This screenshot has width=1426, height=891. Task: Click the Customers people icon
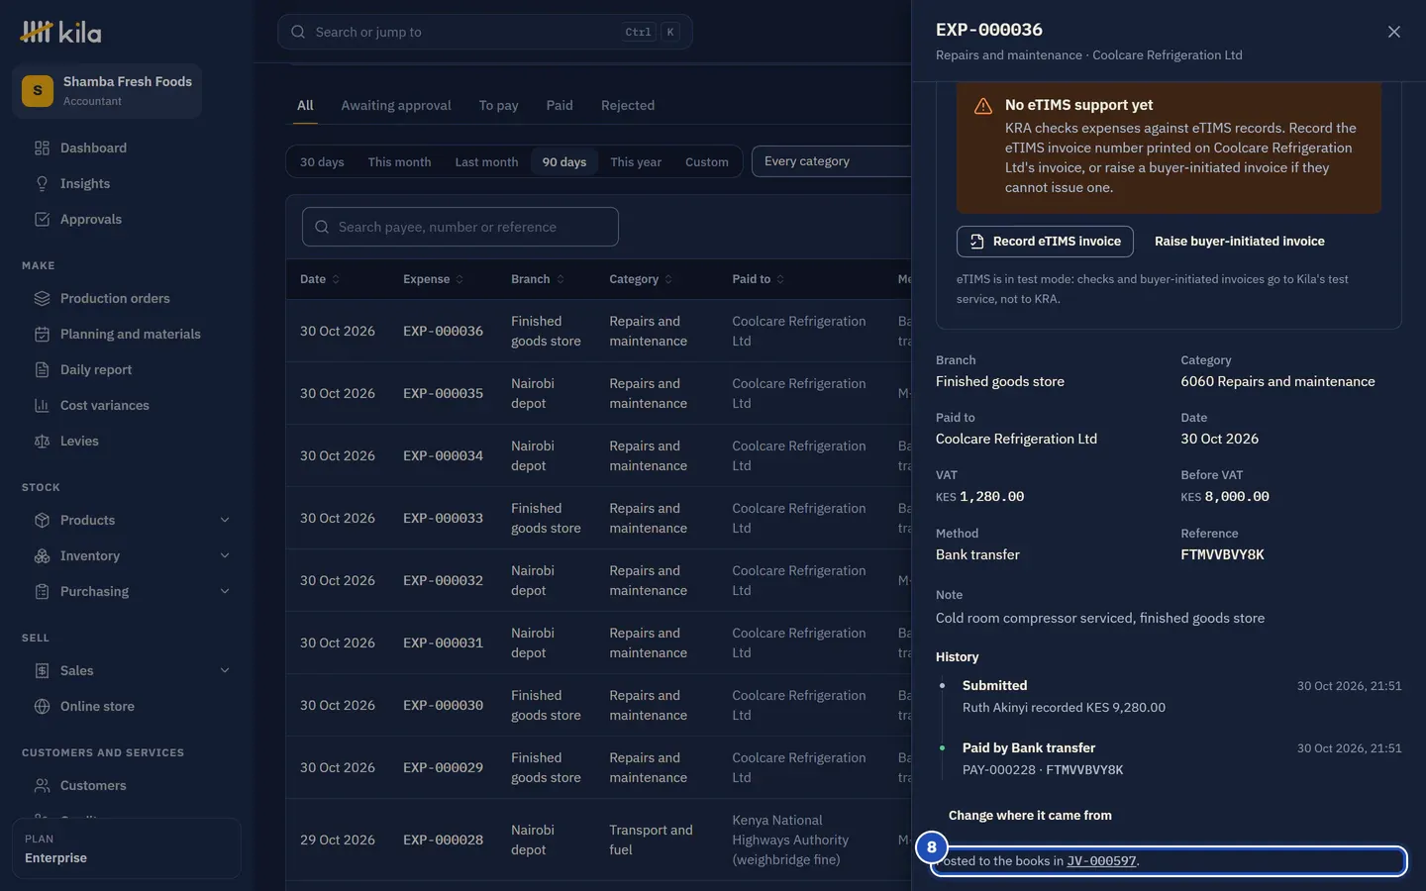coord(42,785)
